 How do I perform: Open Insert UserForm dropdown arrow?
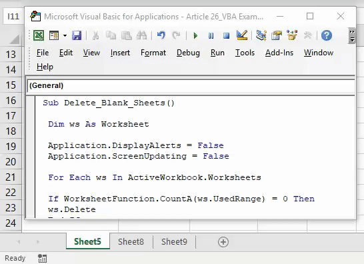(x=65, y=36)
